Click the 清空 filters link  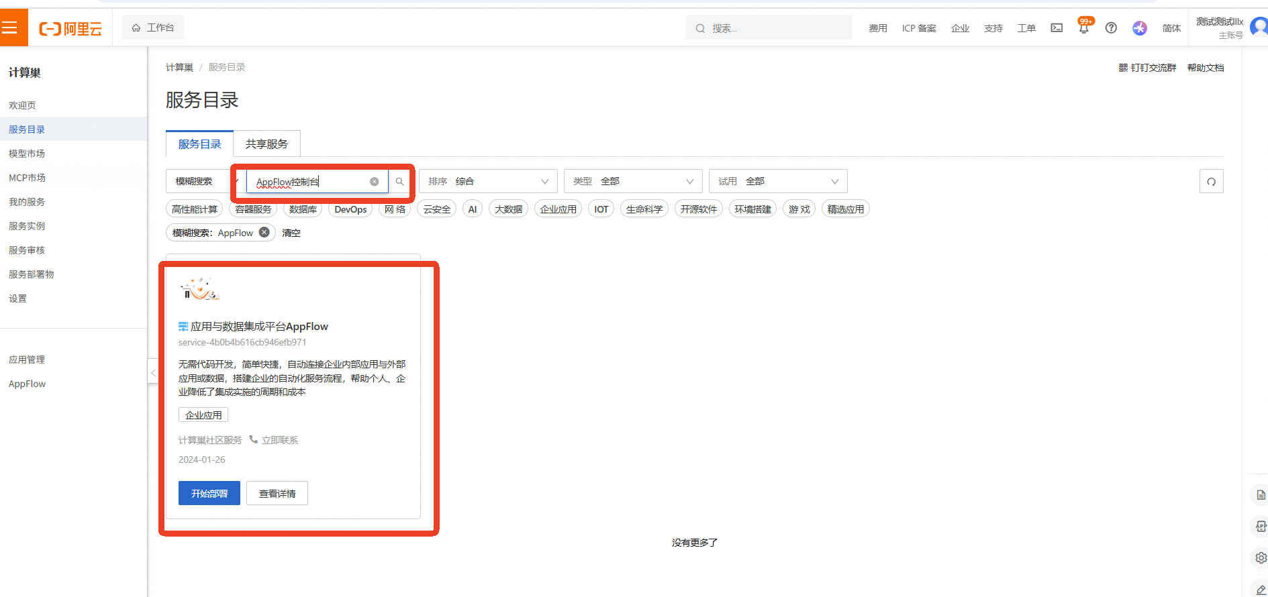coord(291,233)
